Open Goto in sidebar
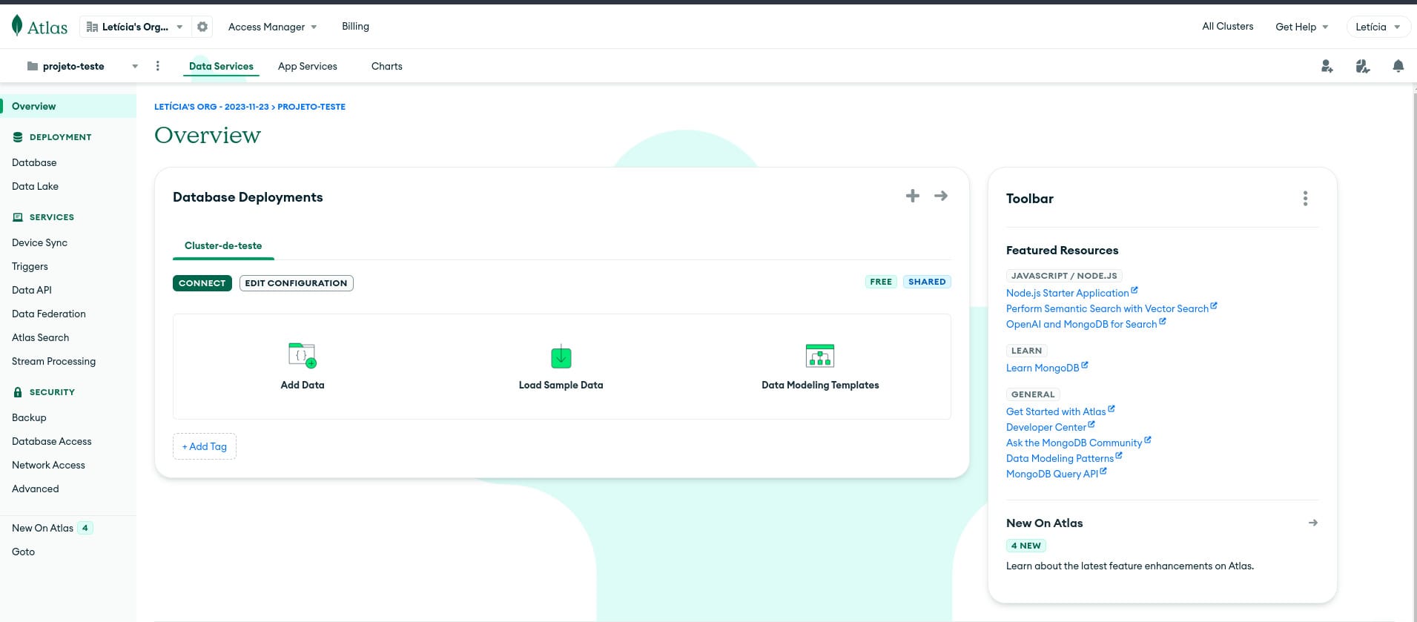The height and width of the screenshot is (622, 1417). (x=23, y=552)
